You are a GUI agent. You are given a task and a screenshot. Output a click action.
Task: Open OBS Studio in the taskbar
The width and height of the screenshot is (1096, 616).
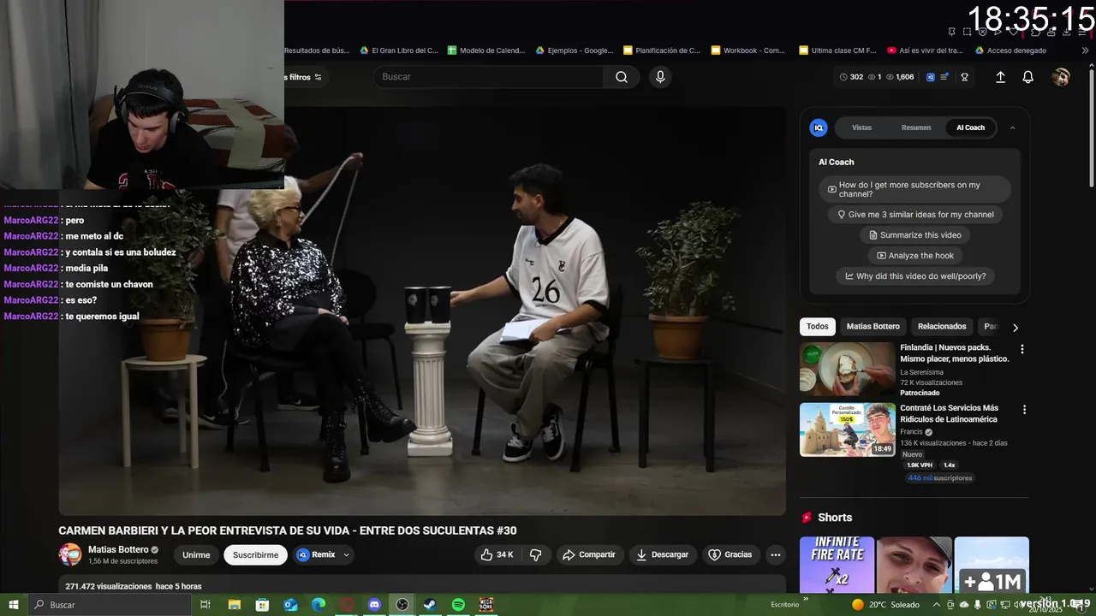(x=402, y=604)
